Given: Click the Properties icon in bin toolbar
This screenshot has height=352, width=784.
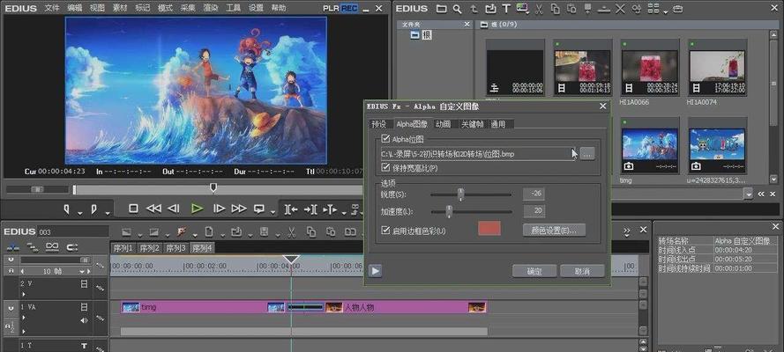Looking at the screenshot, I should click(636, 9).
